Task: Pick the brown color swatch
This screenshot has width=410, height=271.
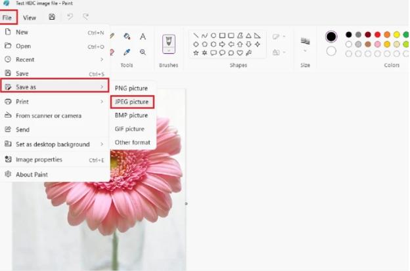Action: 368,44
